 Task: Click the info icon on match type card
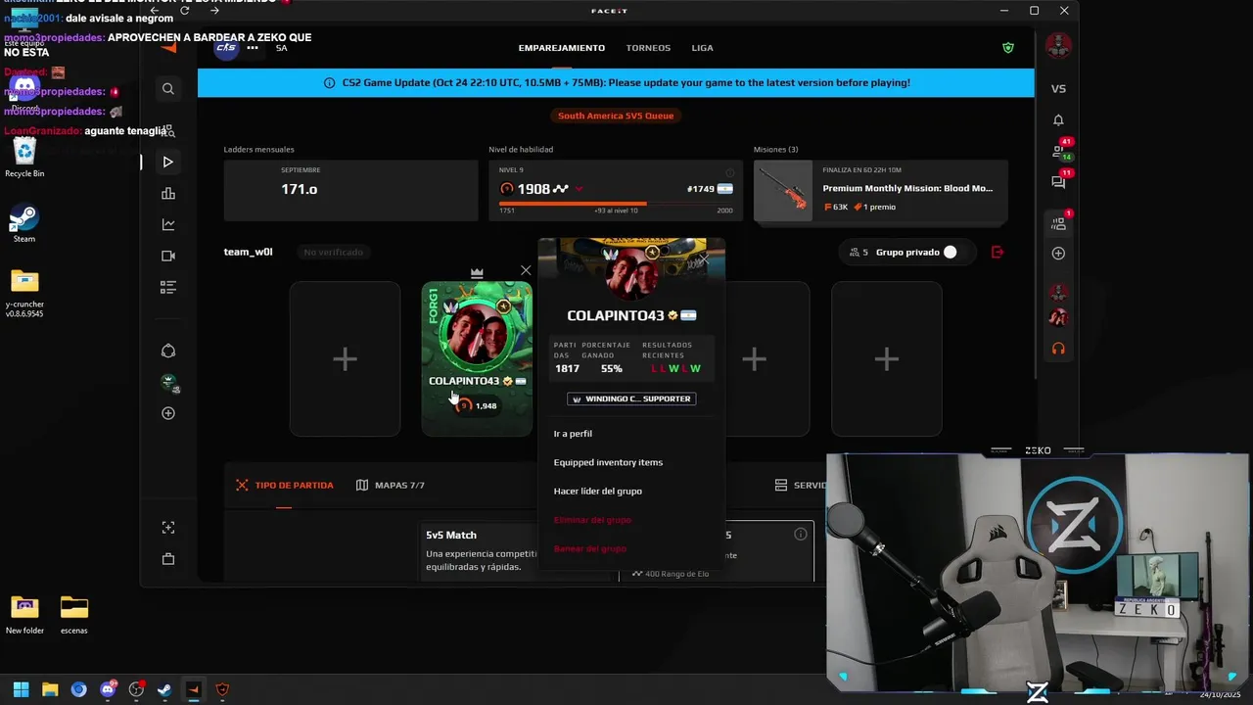[x=801, y=534]
